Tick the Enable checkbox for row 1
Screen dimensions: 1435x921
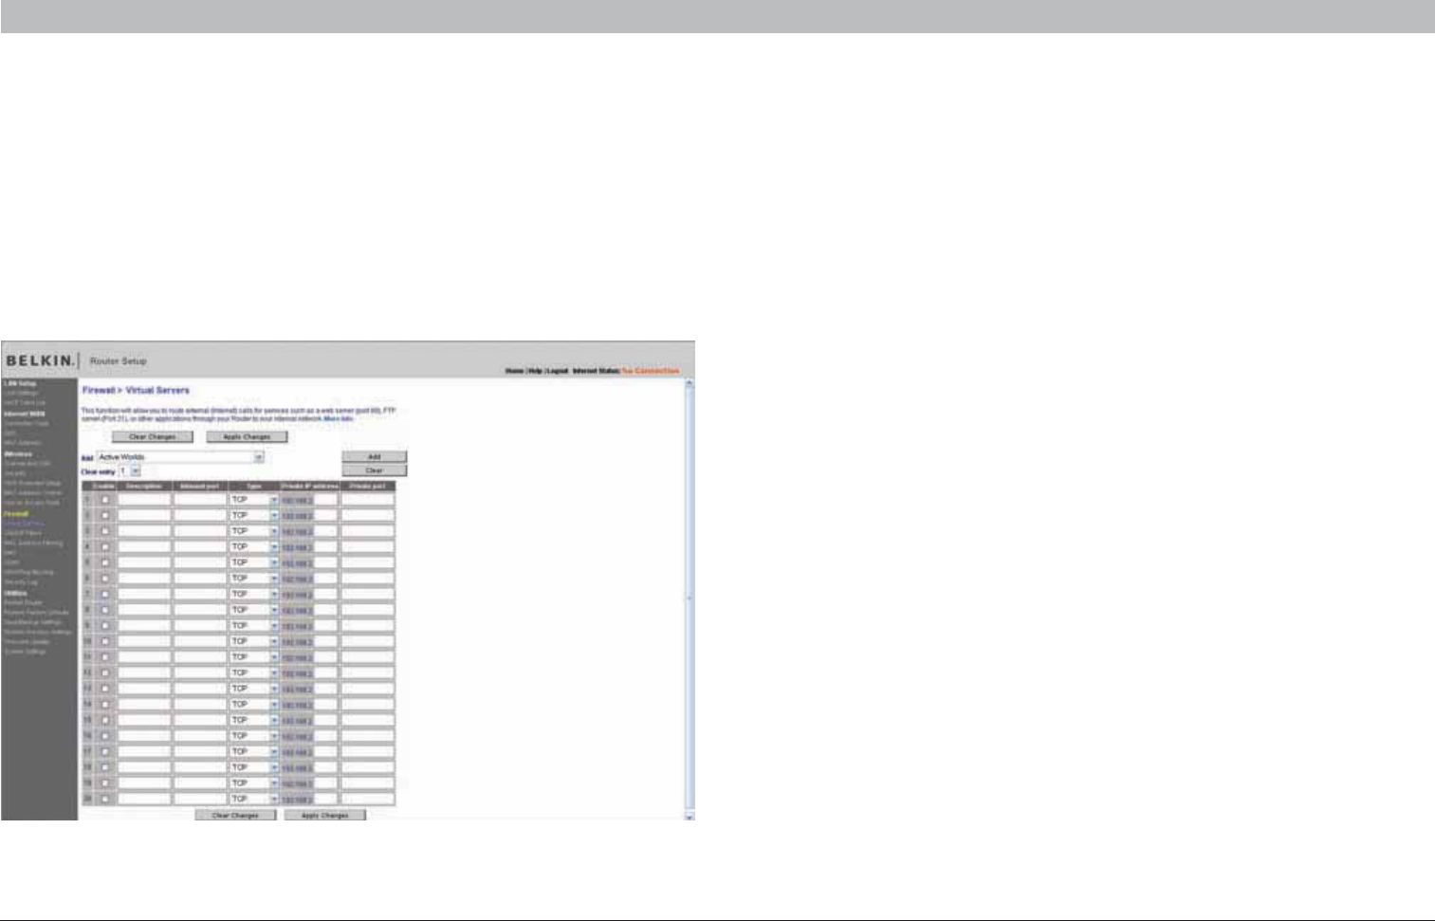tap(104, 500)
